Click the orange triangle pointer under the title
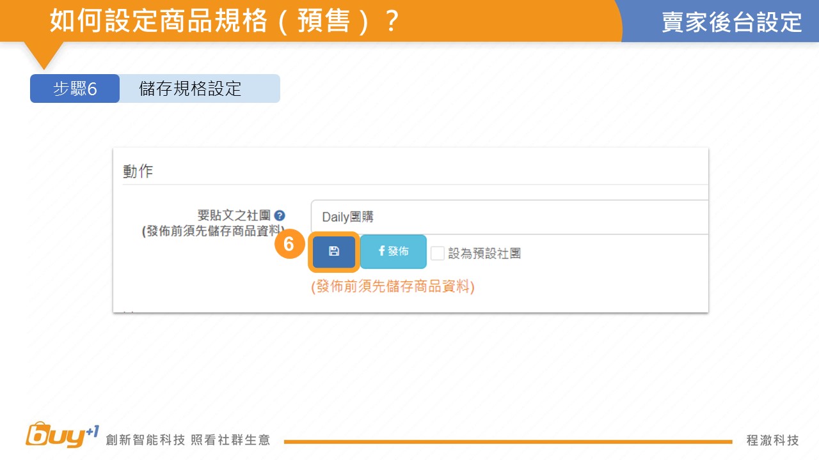The height and width of the screenshot is (460, 819). click(44, 55)
